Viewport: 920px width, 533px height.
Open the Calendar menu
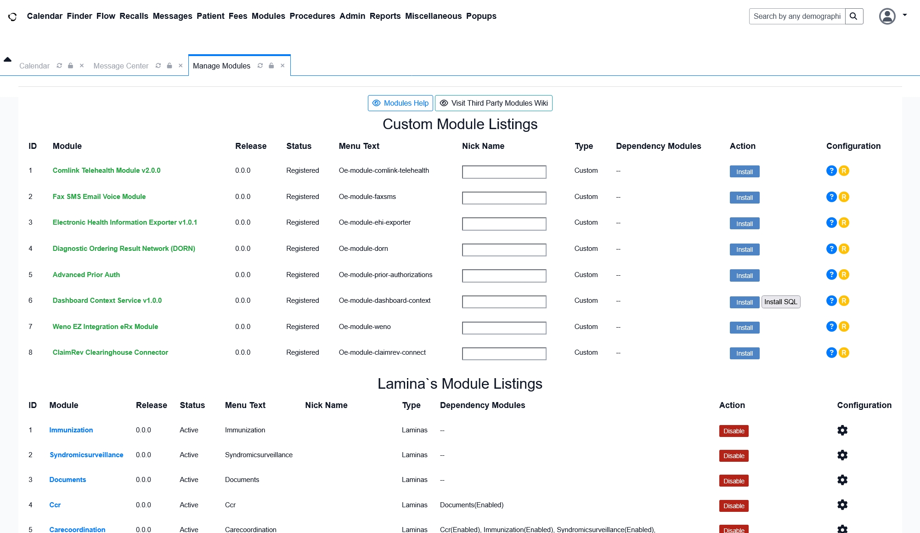[45, 16]
